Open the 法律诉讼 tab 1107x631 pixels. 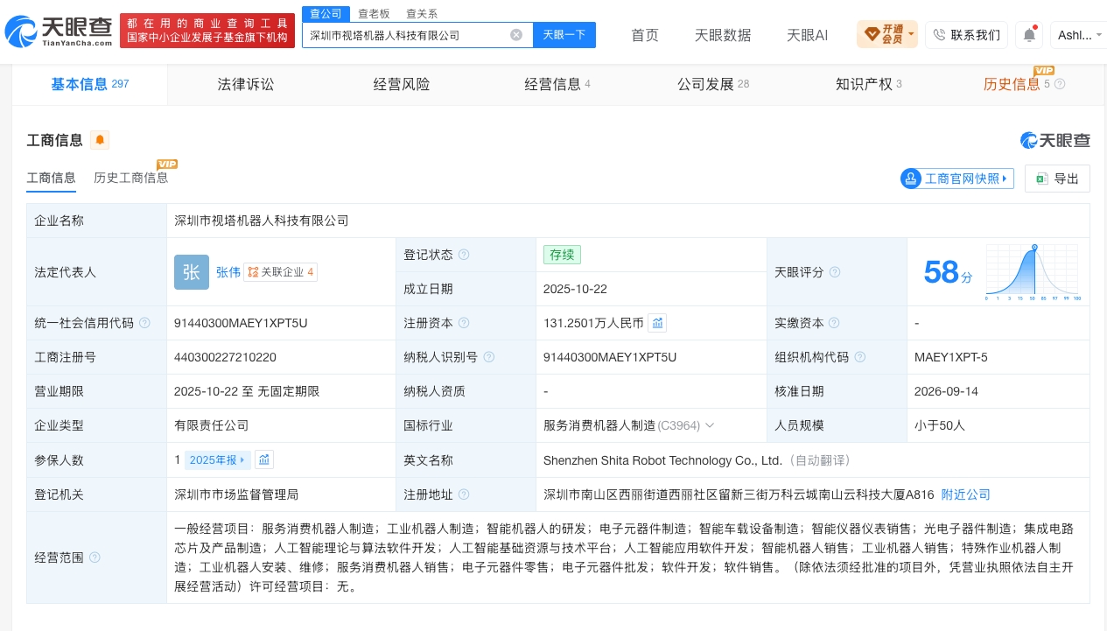246,84
